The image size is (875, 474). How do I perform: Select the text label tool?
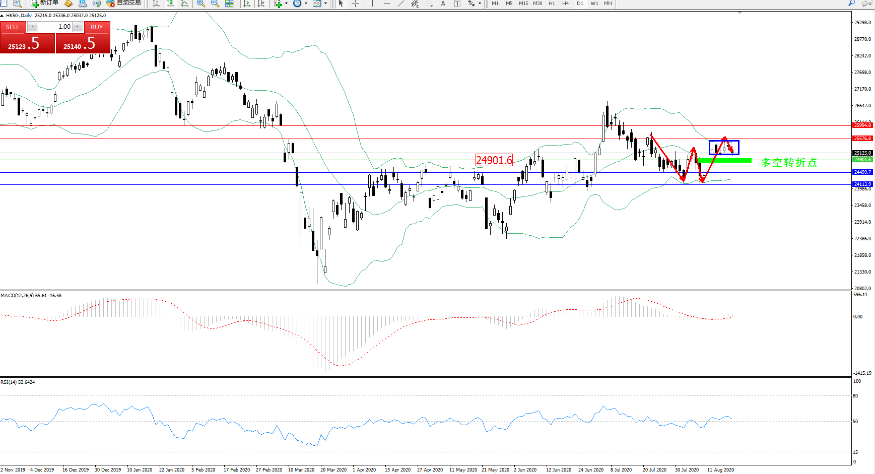[443, 4]
